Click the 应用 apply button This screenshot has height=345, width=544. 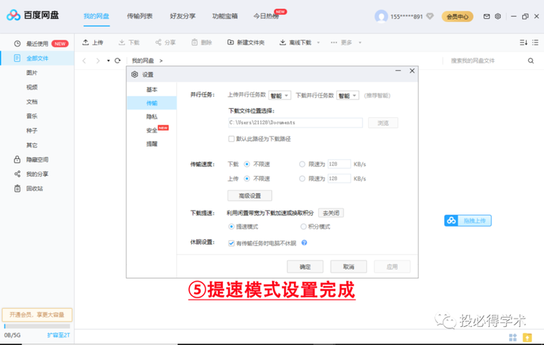pyautogui.click(x=392, y=266)
